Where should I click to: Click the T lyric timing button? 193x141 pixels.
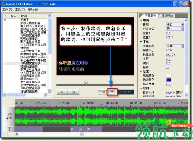[112, 92]
